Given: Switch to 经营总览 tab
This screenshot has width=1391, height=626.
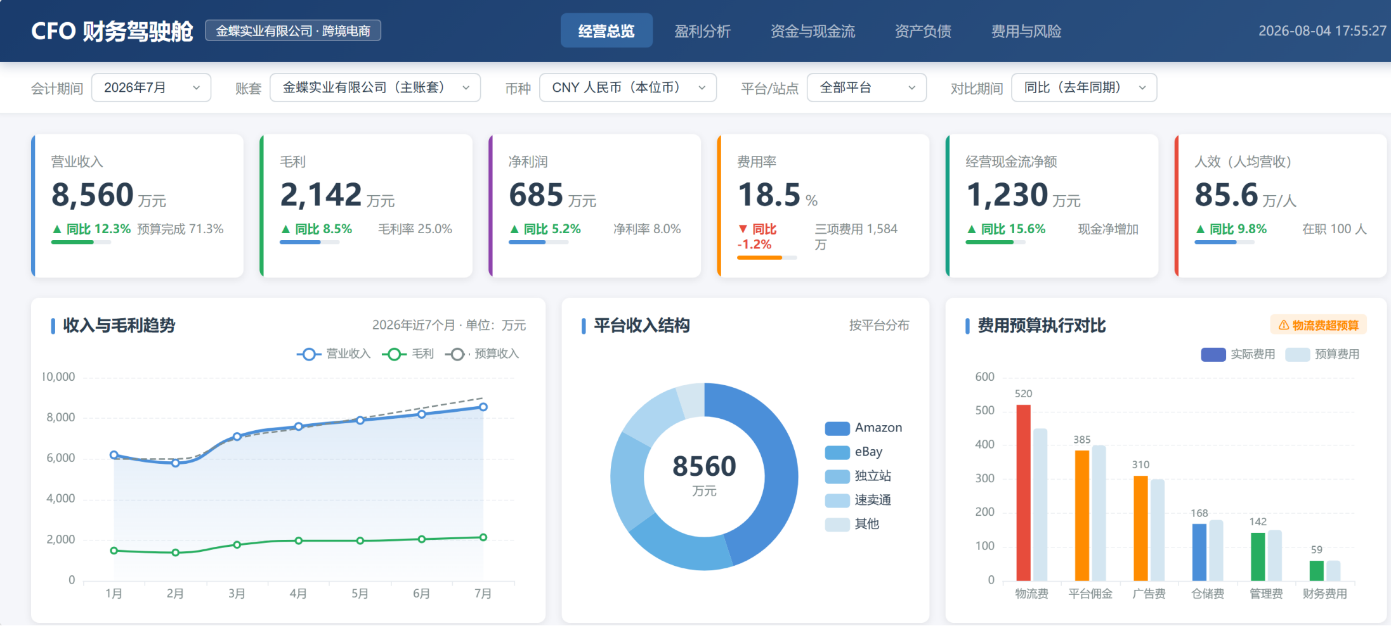Looking at the screenshot, I should pos(606,30).
